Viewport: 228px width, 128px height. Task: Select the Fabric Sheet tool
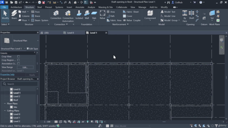pyautogui.click(x=131, y=12)
